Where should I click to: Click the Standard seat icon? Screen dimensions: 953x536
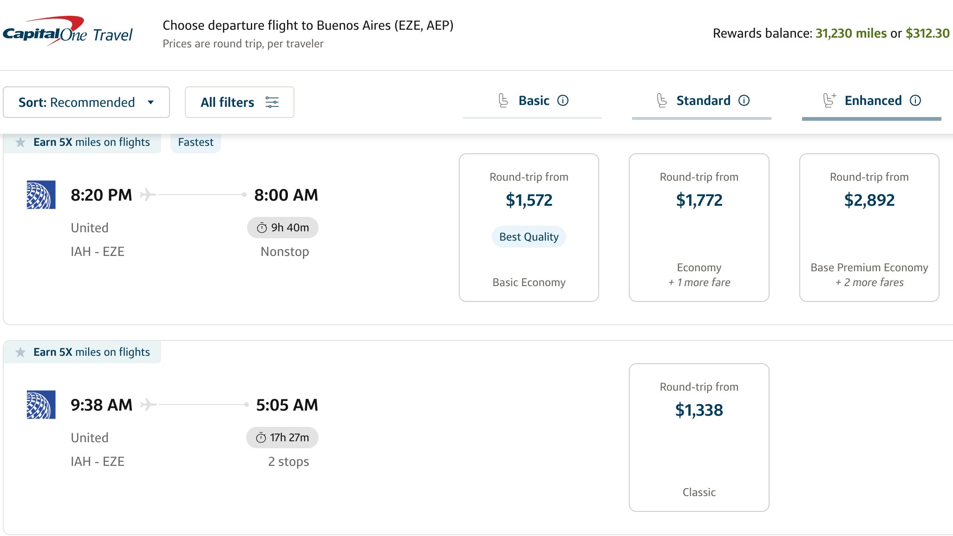pyautogui.click(x=662, y=100)
